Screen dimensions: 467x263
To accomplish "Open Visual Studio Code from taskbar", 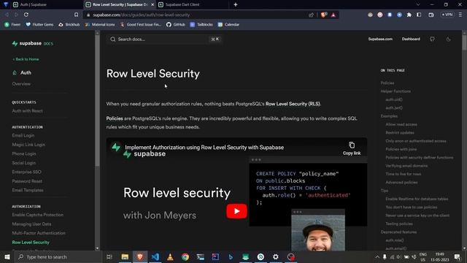I will (155, 256).
